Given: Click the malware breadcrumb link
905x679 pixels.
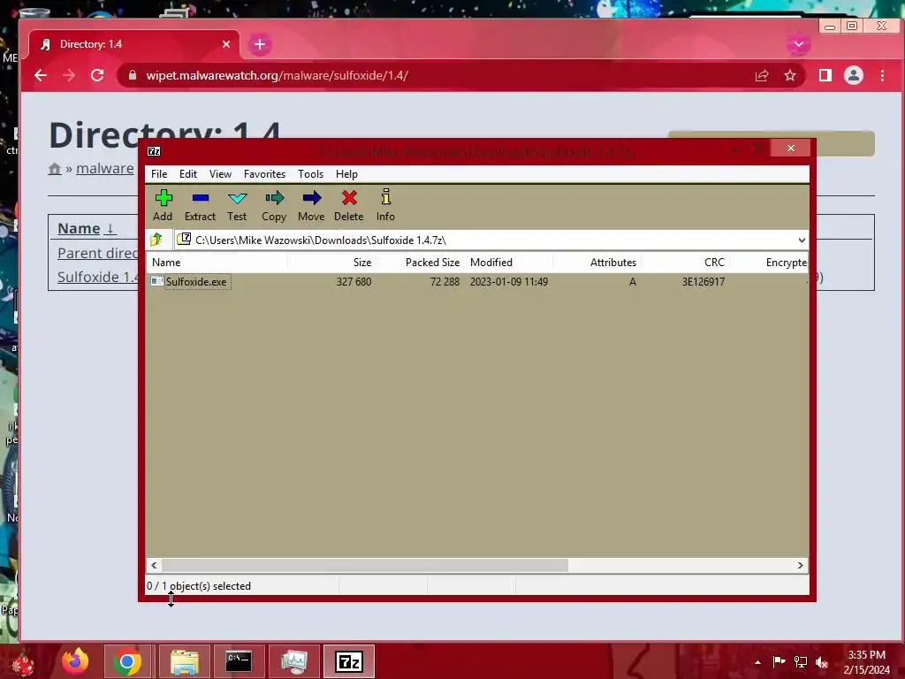Looking at the screenshot, I should tap(104, 168).
